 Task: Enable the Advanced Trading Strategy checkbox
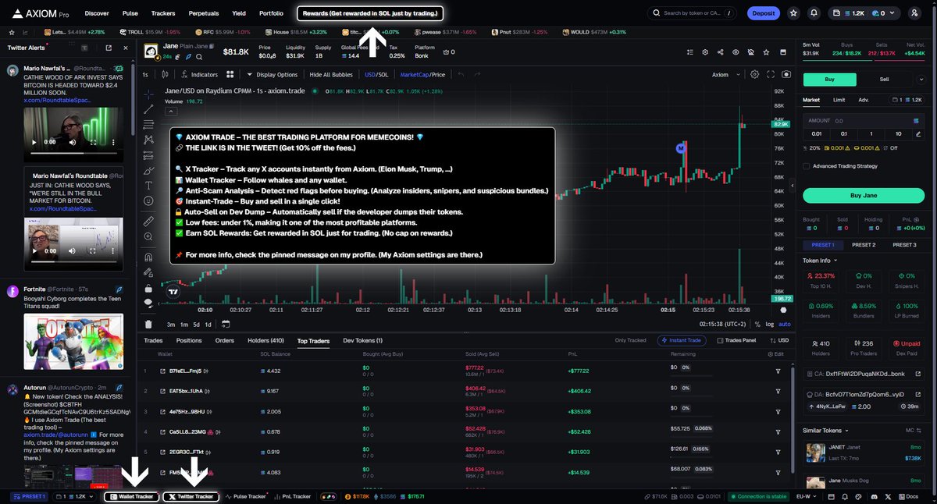pos(807,165)
